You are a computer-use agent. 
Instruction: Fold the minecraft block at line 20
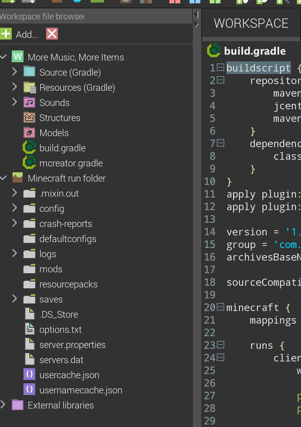(x=221, y=307)
